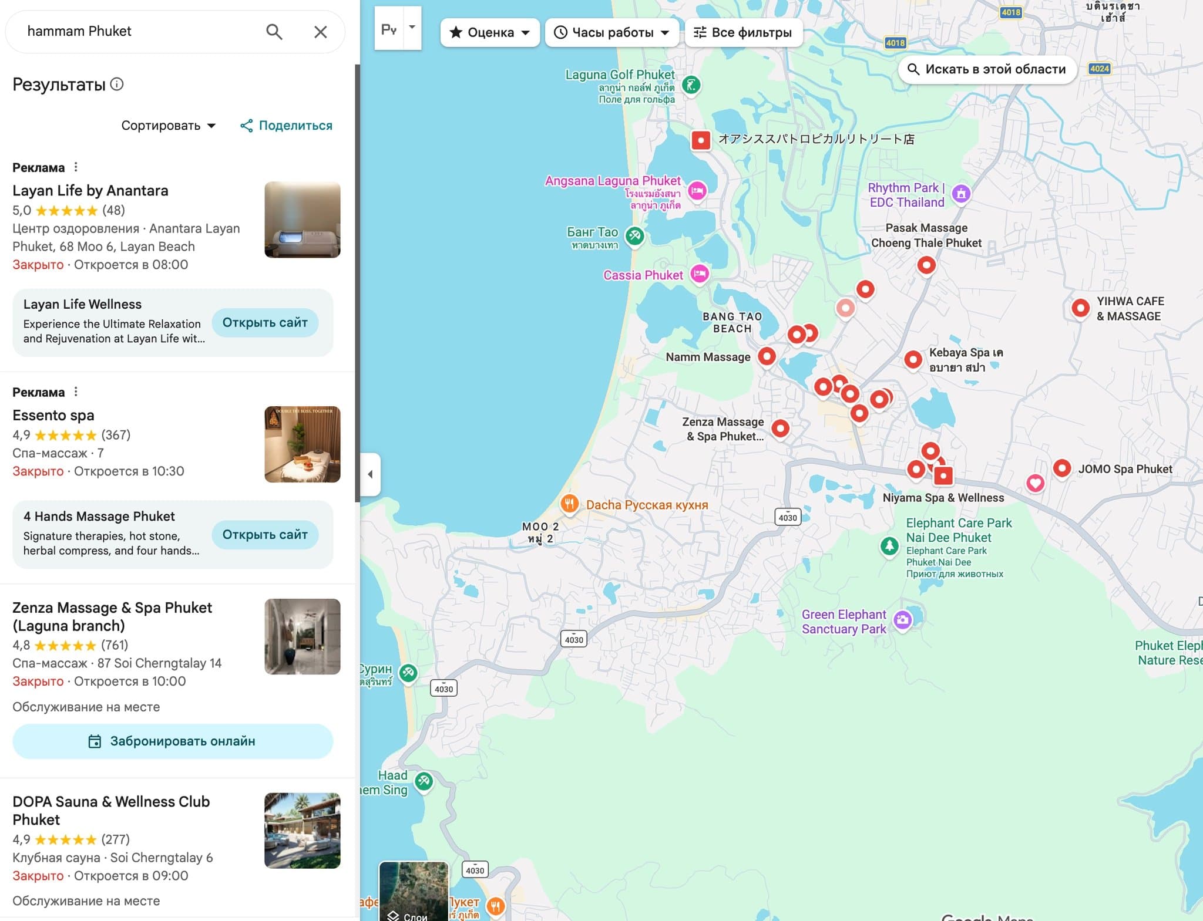Select the Kebaya Spa pin
1203x921 pixels.
[x=913, y=360]
